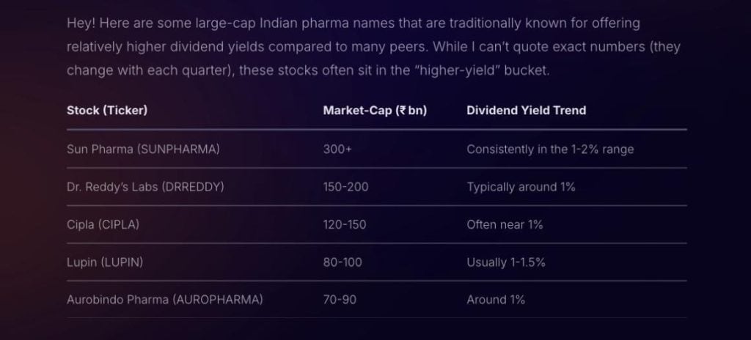The image size is (751, 340).
Task: Select the Lupin (LUPIN) cell
Action: pyautogui.click(x=103, y=262)
